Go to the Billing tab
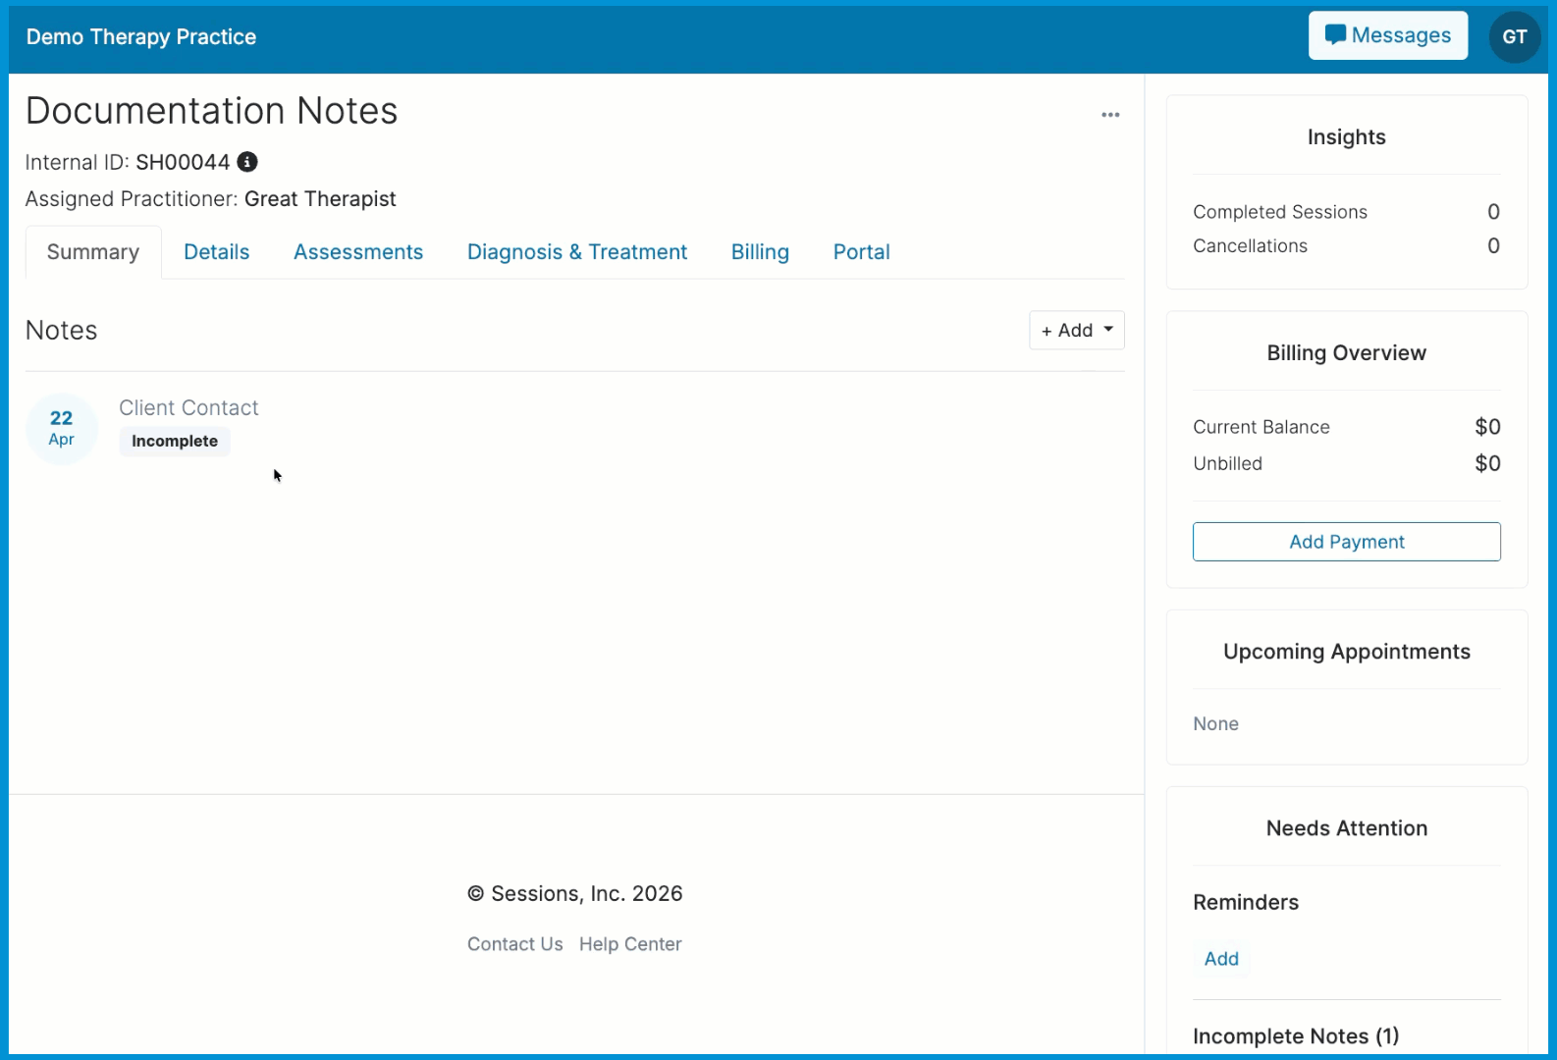1557x1060 pixels. click(760, 252)
